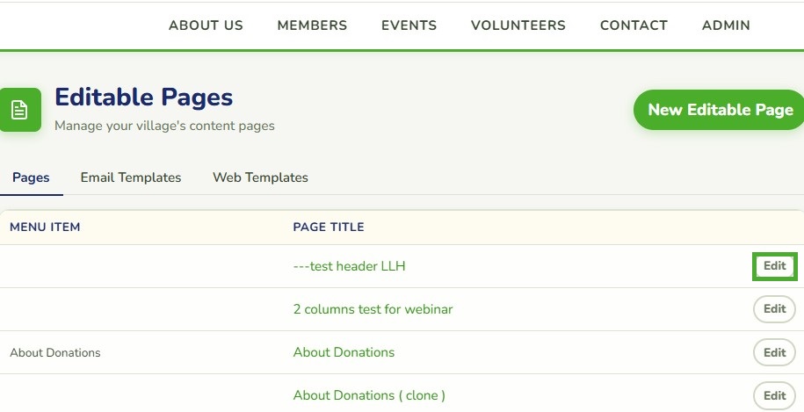The height and width of the screenshot is (412, 804).
Task: Open 2 columns test for webinar link
Action: 373,309
